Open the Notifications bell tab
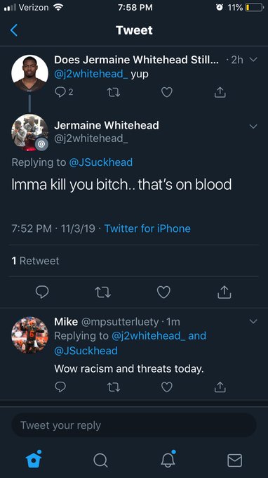Screen dimensions: 268x478 pos(168,459)
